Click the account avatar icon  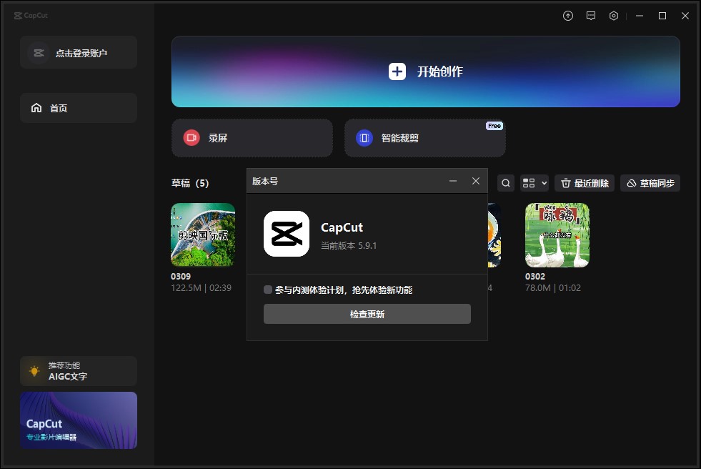click(x=39, y=53)
